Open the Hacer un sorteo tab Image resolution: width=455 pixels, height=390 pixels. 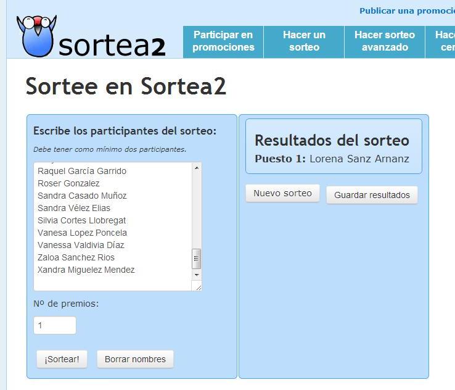pos(304,42)
